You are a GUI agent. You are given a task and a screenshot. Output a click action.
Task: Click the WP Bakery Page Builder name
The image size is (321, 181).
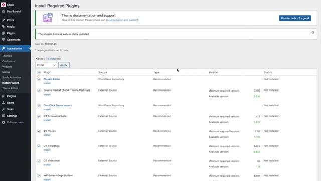point(58,175)
